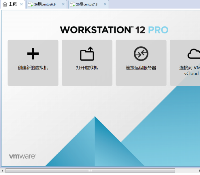This screenshot has height=175, width=200.
Task: Close the 26期centos6.9 tab
Action: [63, 4]
